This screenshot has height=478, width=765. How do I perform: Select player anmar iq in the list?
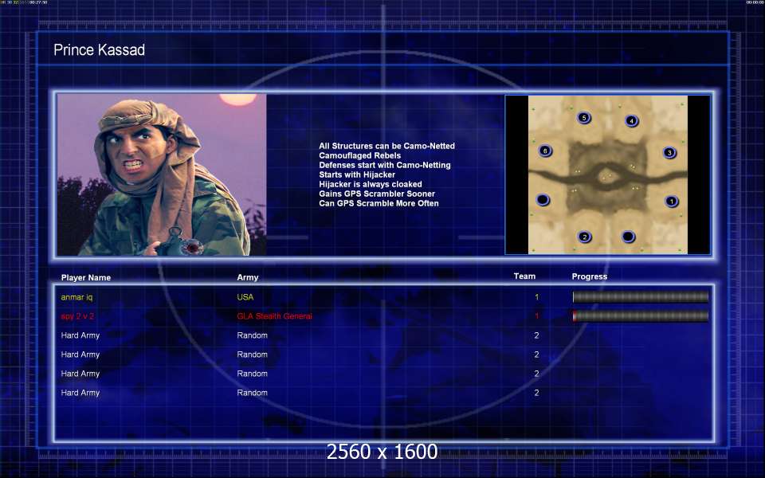point(77,297)
